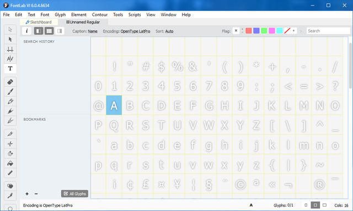Apply the green flag color
The height and width of the screenshot is (211, 353).
(264, 31)
